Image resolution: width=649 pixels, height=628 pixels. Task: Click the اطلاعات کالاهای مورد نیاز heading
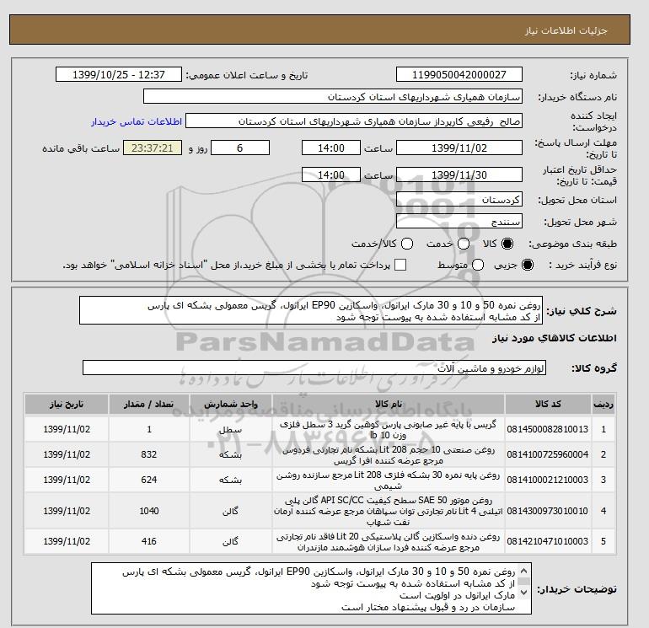point(555,338)
